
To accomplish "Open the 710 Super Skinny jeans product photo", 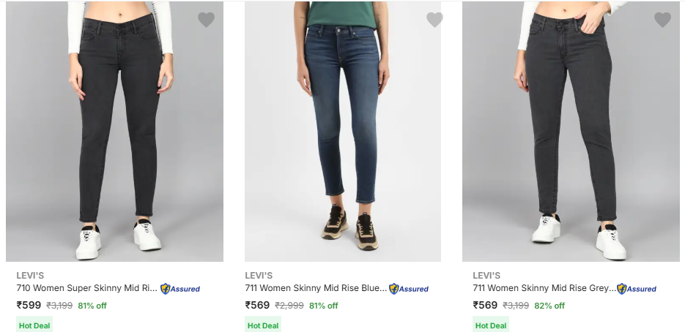I will coord(114,132).
